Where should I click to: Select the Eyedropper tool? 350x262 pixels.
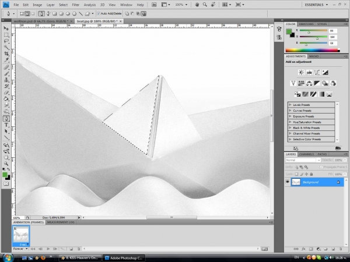[x=6, y=60]
